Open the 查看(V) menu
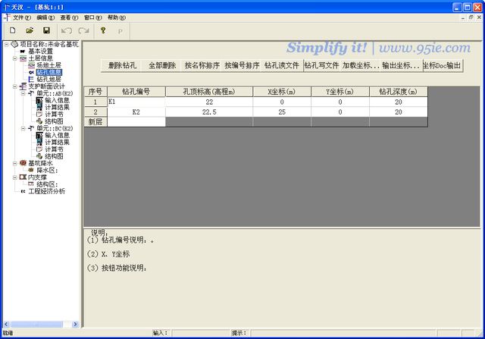The image size is (485, 339). (x=69, y=17)
